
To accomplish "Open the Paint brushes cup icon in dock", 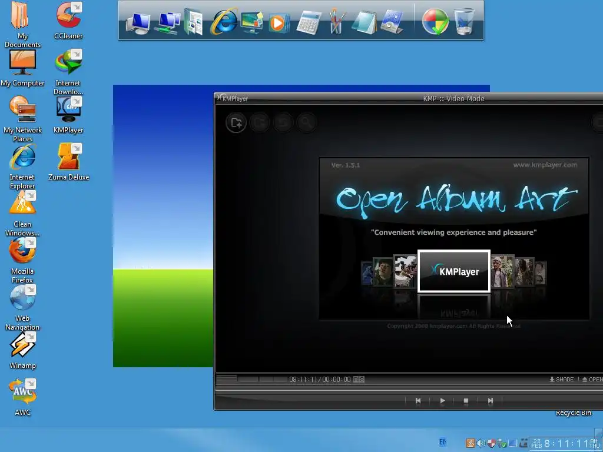I will click(x=336, y=22).
